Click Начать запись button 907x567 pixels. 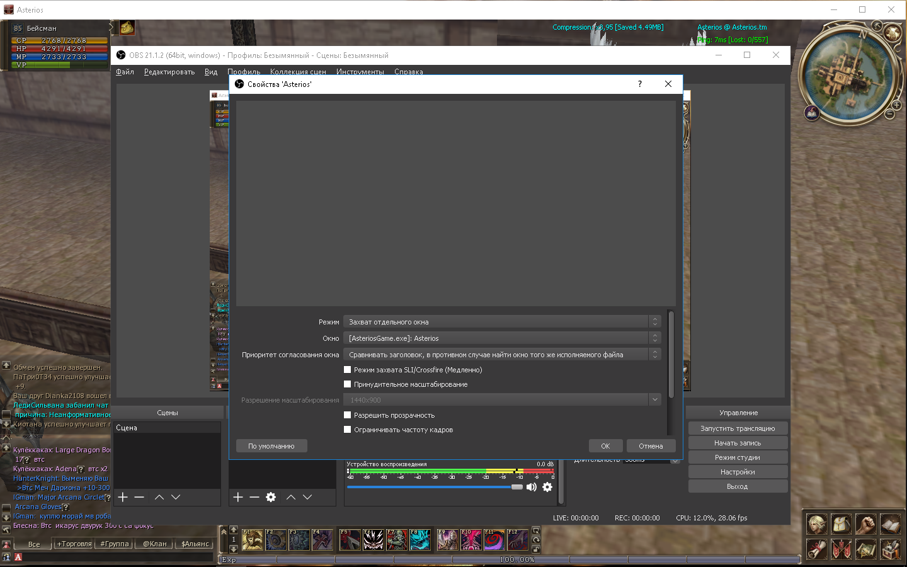(738, 443)
